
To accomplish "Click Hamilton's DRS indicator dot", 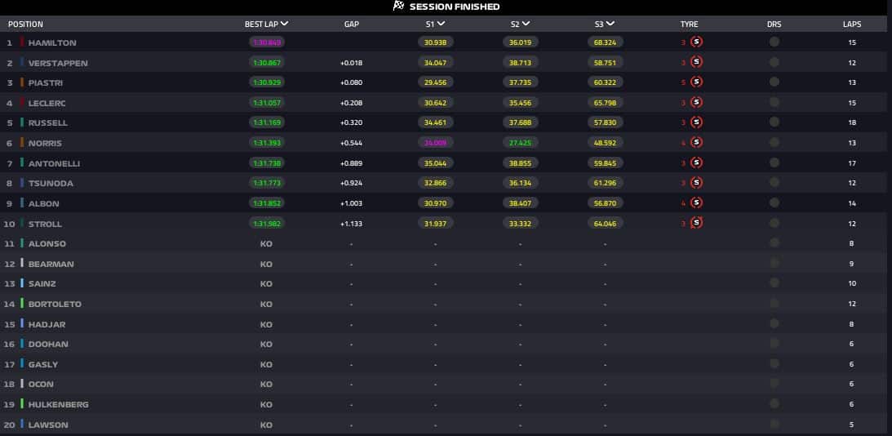I will (x=774, y=42).
